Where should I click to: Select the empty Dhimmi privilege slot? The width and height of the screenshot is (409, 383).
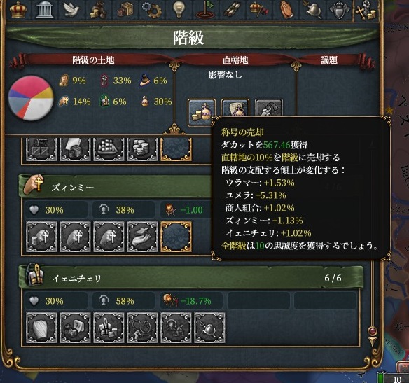pos(176,237)
